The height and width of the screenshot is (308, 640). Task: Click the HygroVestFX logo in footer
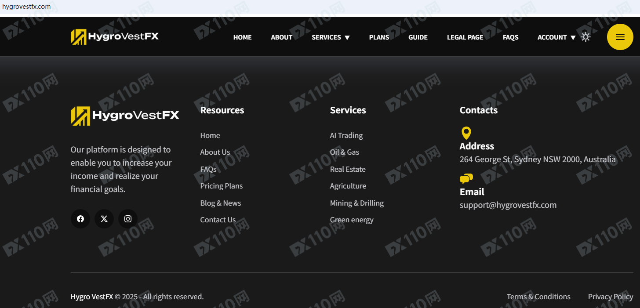tap(125, 116)
